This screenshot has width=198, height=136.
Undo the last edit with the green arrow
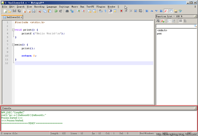click(56, 11)
